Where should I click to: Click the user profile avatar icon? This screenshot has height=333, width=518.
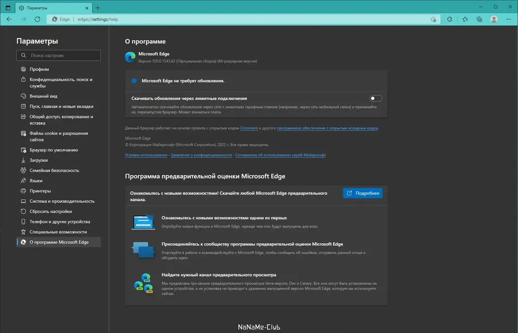[x=494, y=19]
